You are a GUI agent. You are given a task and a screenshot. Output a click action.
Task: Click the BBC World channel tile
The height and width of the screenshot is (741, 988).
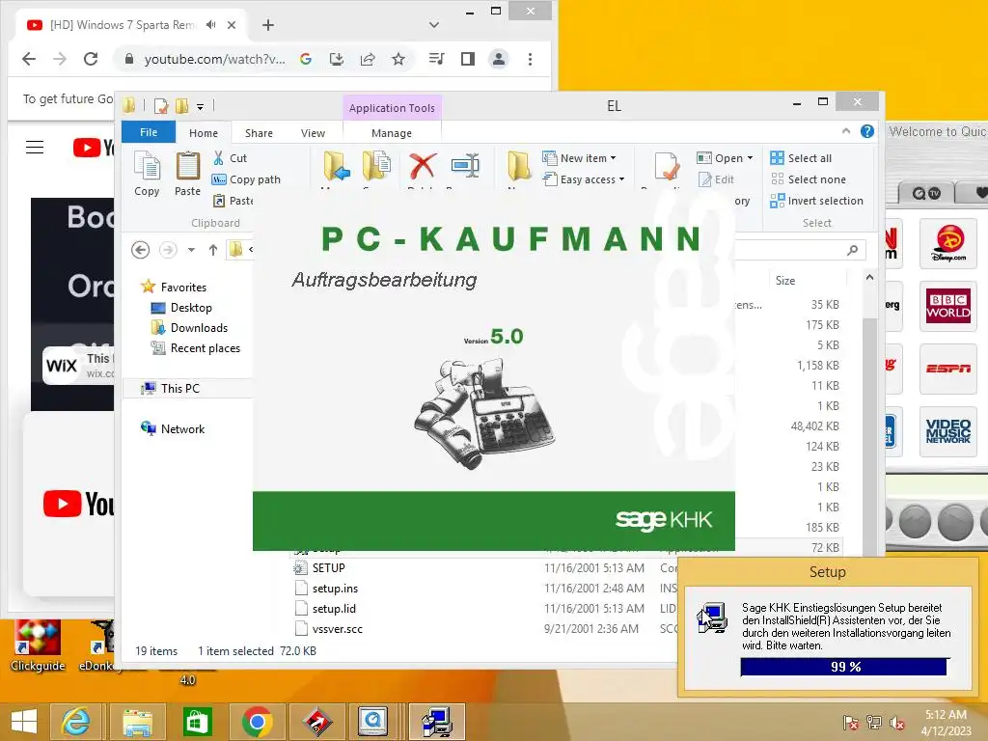pyautogui.click(x=947, y=307)
